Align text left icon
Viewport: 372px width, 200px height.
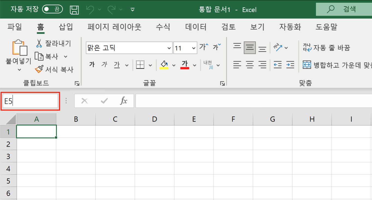tap(237, 65)
